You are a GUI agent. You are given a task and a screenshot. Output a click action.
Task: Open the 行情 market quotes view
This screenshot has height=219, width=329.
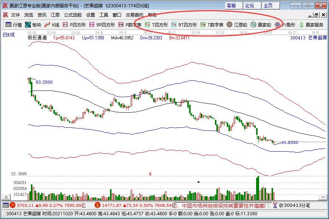(13, 25)
